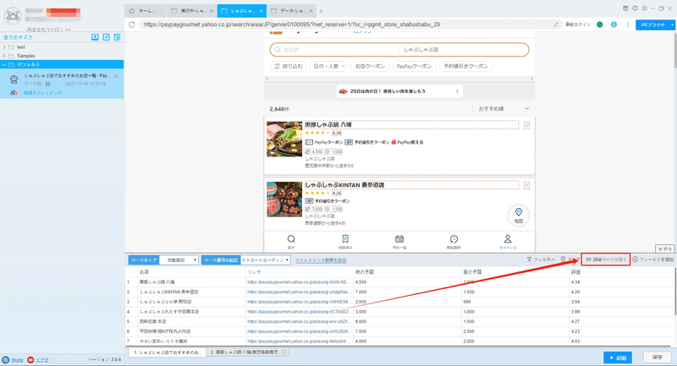Expand the Samples folder
677x366 pixels.
click(4, 56)
